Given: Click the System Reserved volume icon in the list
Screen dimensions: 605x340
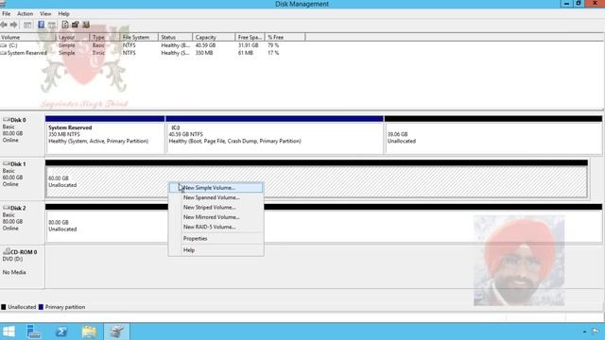Looking at the screenshot, I should [4, 53].
